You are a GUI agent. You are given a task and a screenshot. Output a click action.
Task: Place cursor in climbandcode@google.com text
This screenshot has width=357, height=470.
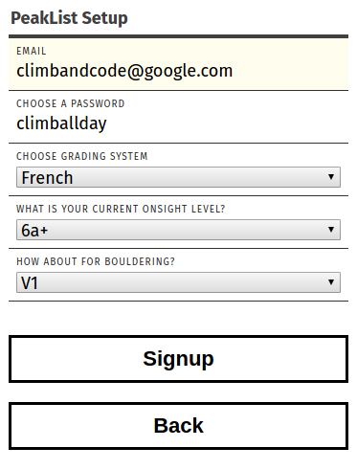124,71
